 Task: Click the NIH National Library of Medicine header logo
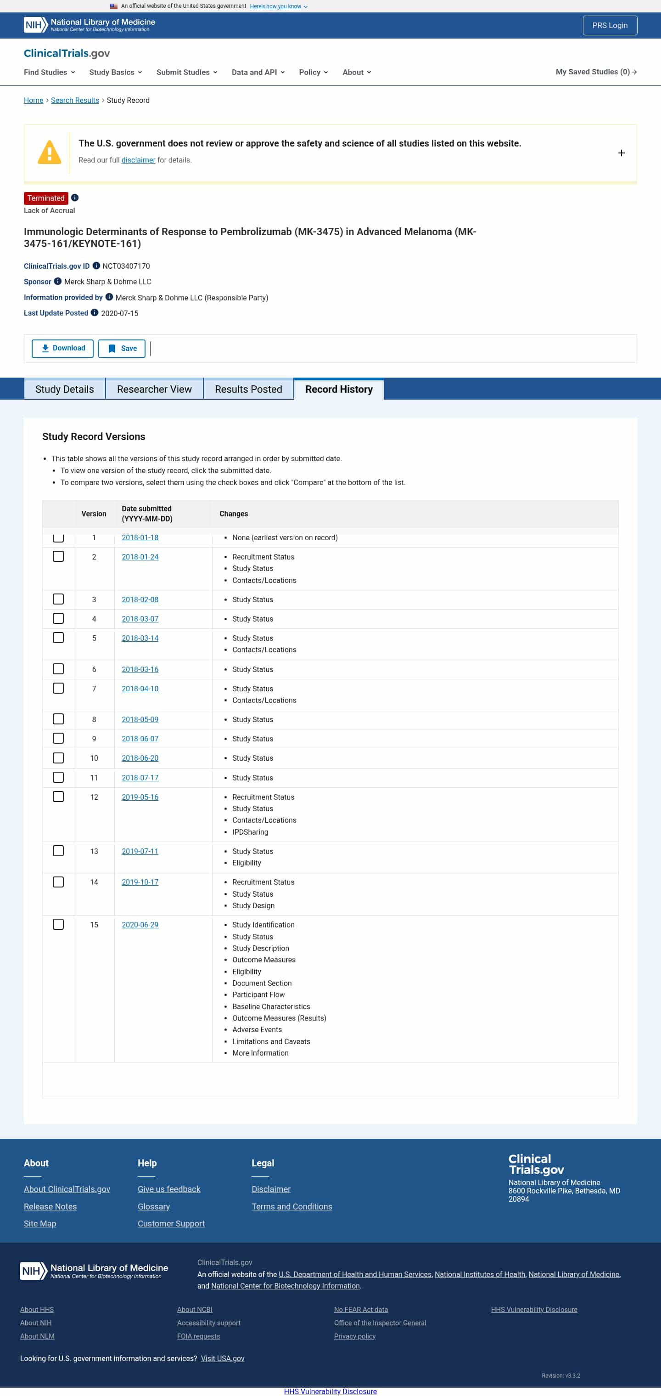[x=90, y=25]
